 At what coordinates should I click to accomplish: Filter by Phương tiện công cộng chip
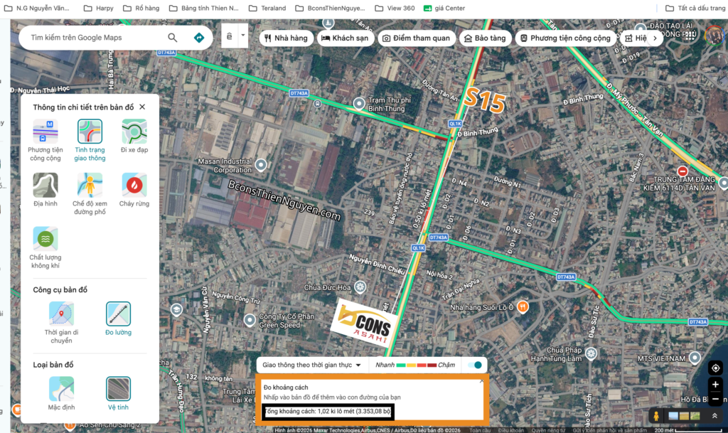(565, 38)
